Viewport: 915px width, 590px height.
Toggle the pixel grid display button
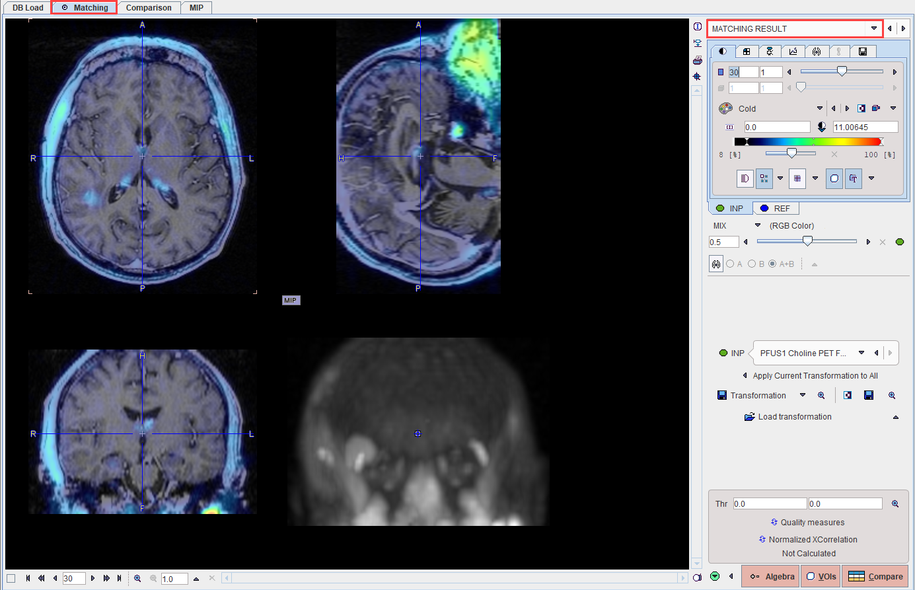[x=797, y=178]
